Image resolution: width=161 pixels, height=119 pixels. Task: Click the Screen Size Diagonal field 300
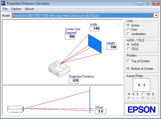70,37
